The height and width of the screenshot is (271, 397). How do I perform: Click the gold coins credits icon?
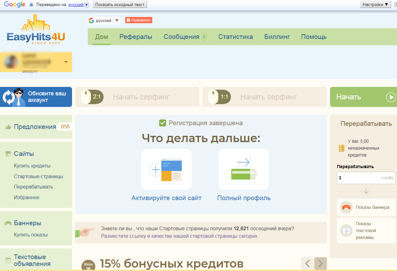click(x=342, y=148)
